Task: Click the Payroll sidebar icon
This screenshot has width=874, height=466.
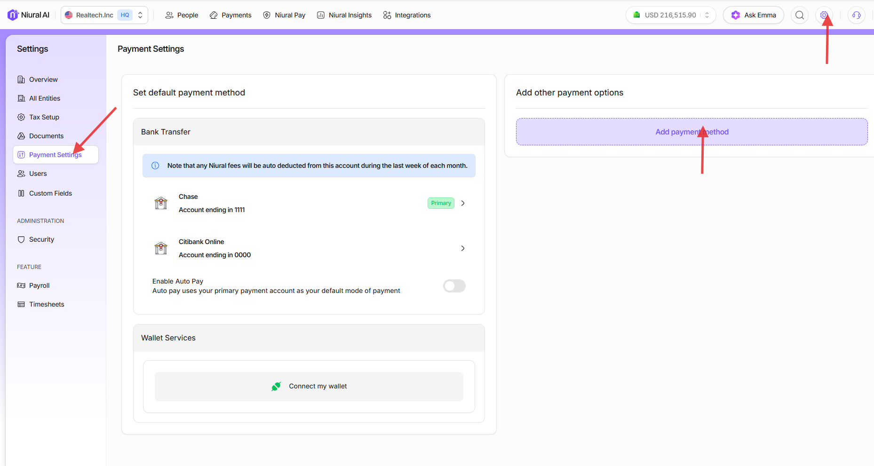Action: (x=21, y=285)
